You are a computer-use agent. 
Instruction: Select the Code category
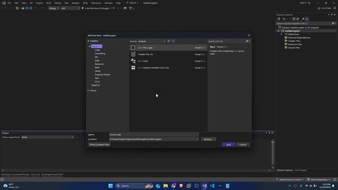click(97, 50)
